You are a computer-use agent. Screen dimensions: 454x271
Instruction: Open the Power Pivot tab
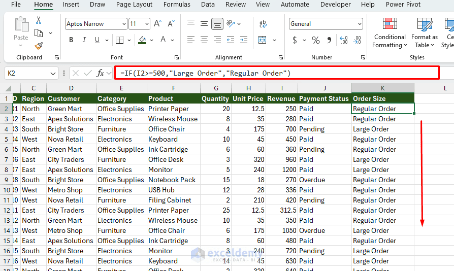(403, 5)
